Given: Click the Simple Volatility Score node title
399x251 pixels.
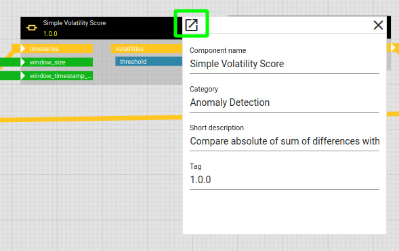Looking at the screenshot, I should click(x=75, y=23).
